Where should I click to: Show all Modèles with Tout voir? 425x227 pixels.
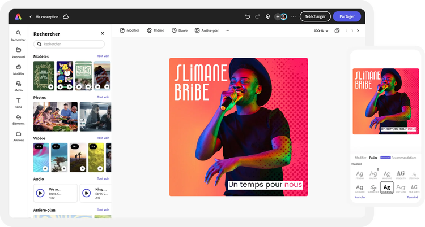[x=103, y=56]
